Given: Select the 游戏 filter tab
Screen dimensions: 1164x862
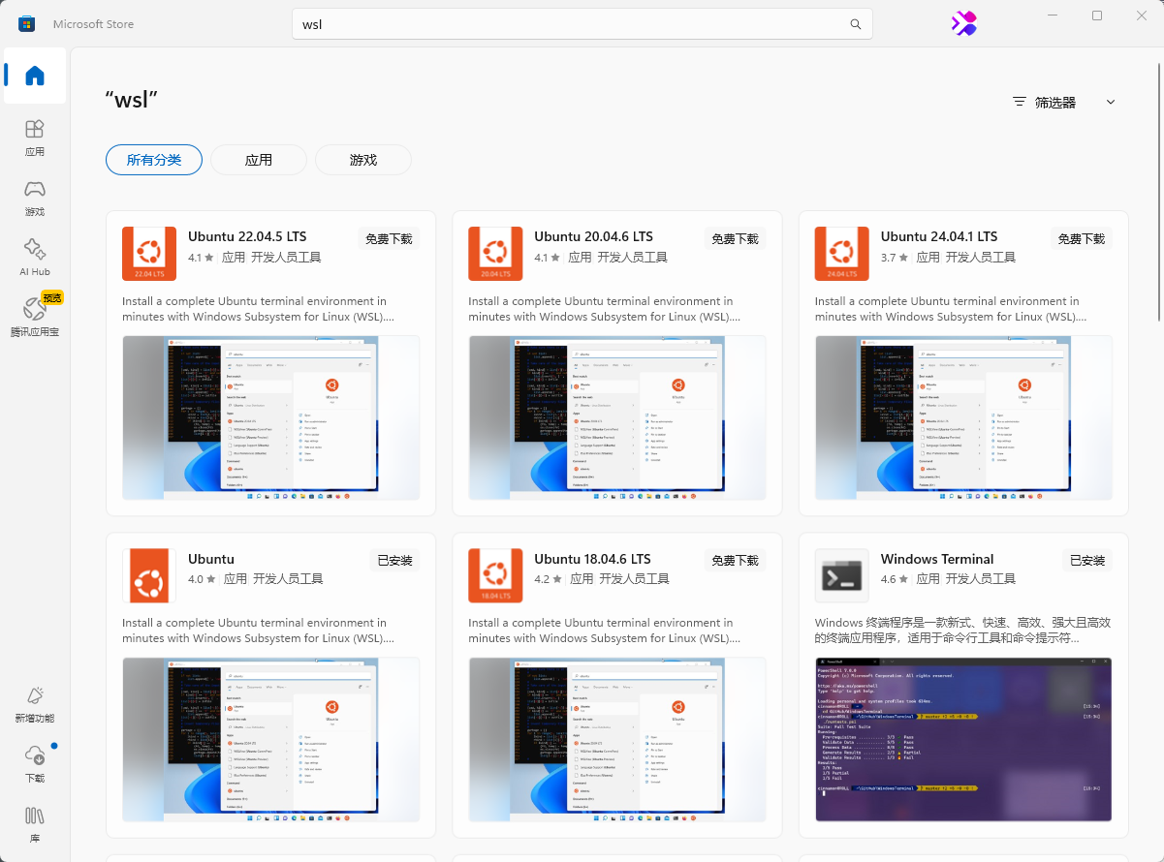Looking at the screenshot, I should [363, 160].
